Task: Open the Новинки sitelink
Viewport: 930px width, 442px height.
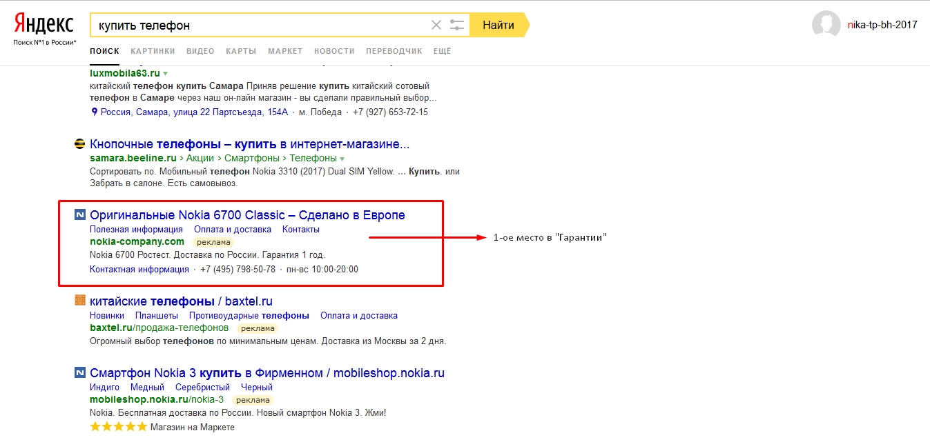Action: click(x=107, y=315)
